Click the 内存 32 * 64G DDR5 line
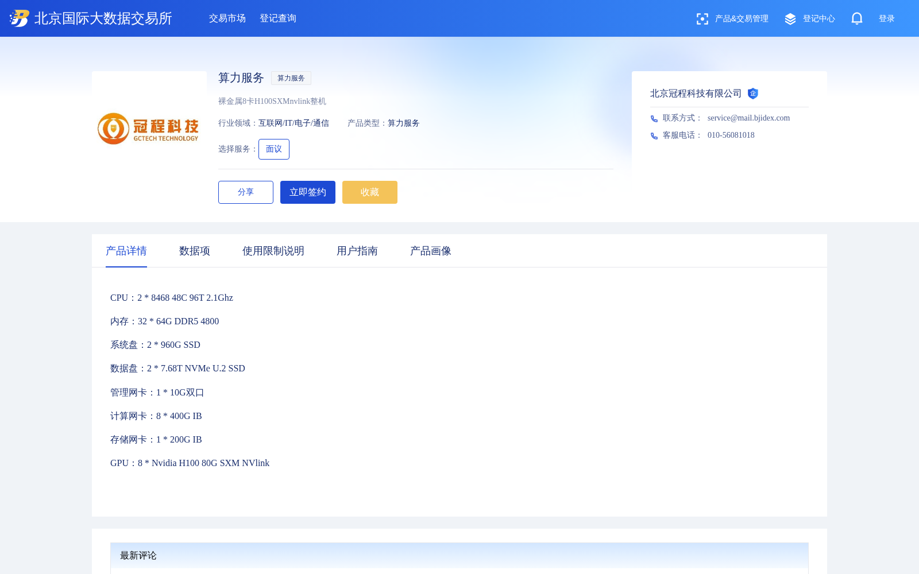The width and height of the screenshot is (919, 574). coord(164,321)
